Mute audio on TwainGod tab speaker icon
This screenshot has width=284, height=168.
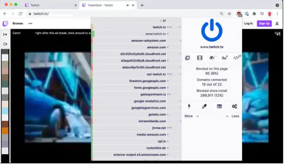[128, 5]
